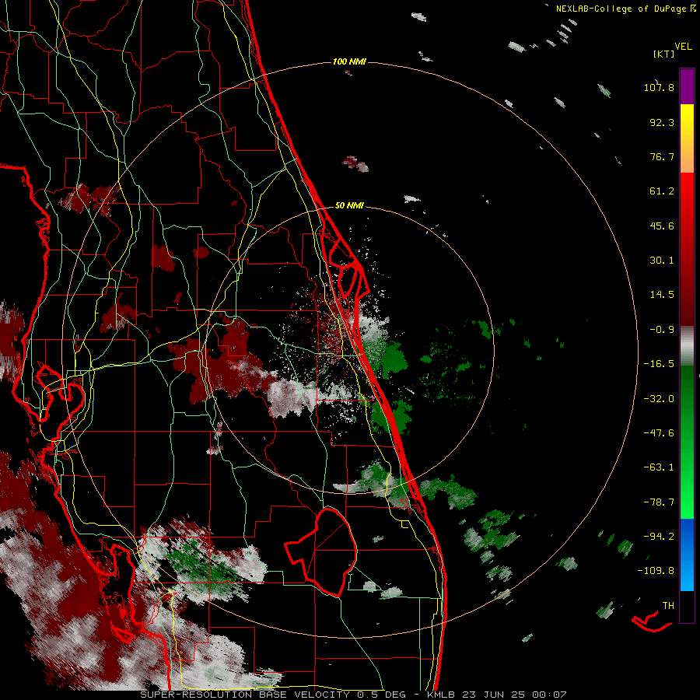This screenshot has height=700, width=700.
Task: Click the -16.5 velocity scale value
Action: [x=659, y=364]
